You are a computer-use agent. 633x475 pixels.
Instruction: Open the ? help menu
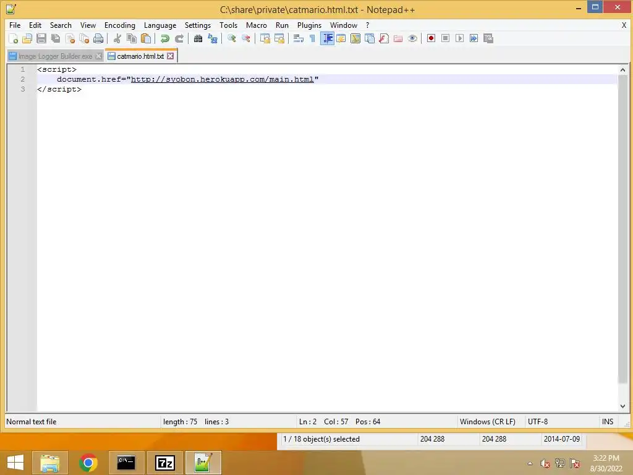click(x=367, y=25)
